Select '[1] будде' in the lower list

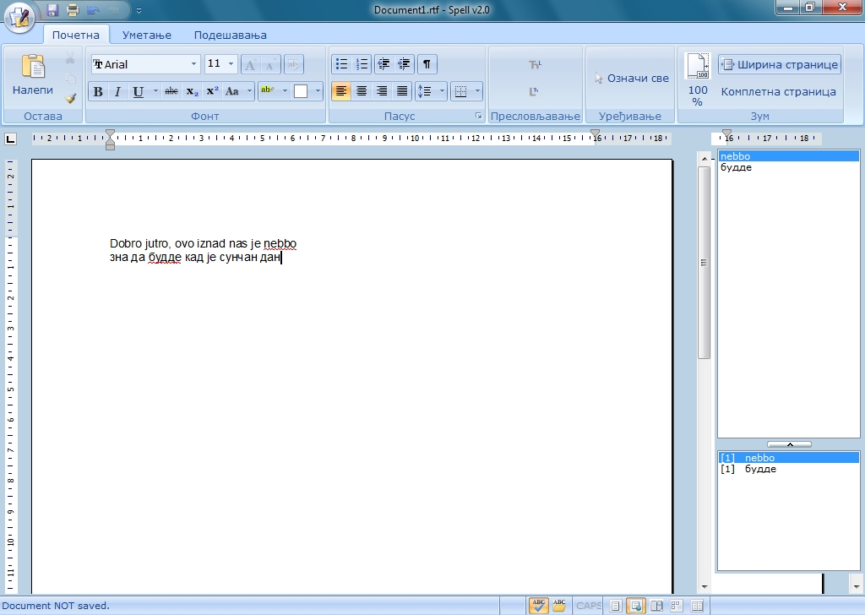click(x=788, y=469)
